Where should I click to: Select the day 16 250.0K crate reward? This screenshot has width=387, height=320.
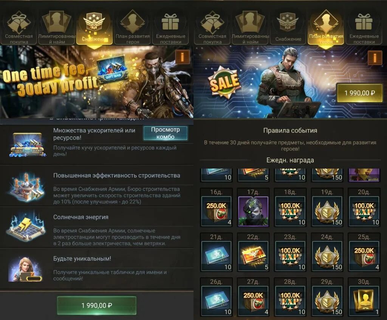[217, 211]
